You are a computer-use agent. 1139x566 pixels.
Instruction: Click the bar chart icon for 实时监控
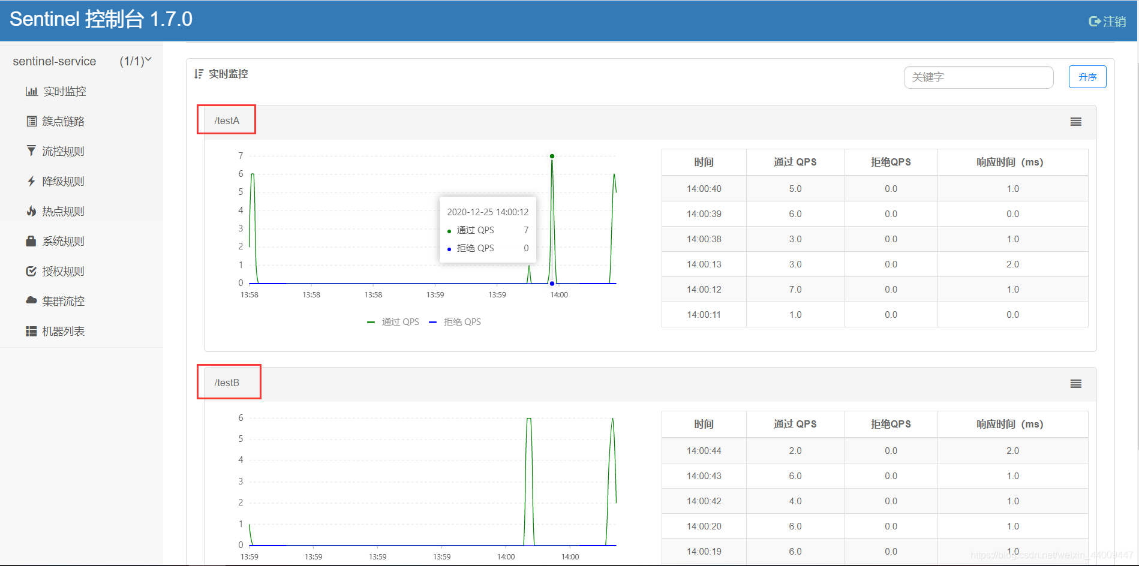point(32,91)
